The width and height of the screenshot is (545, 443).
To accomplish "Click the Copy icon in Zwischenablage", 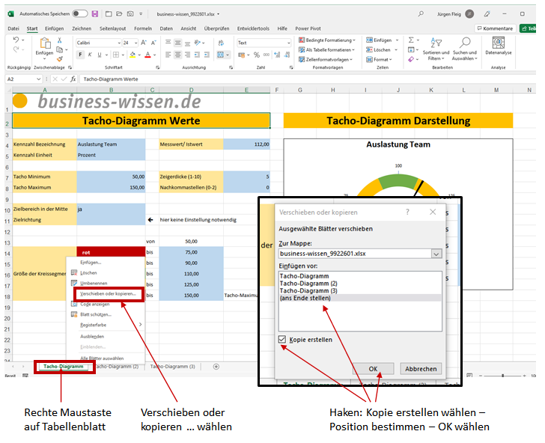I will pyautogui.click(x=60, y=49).
